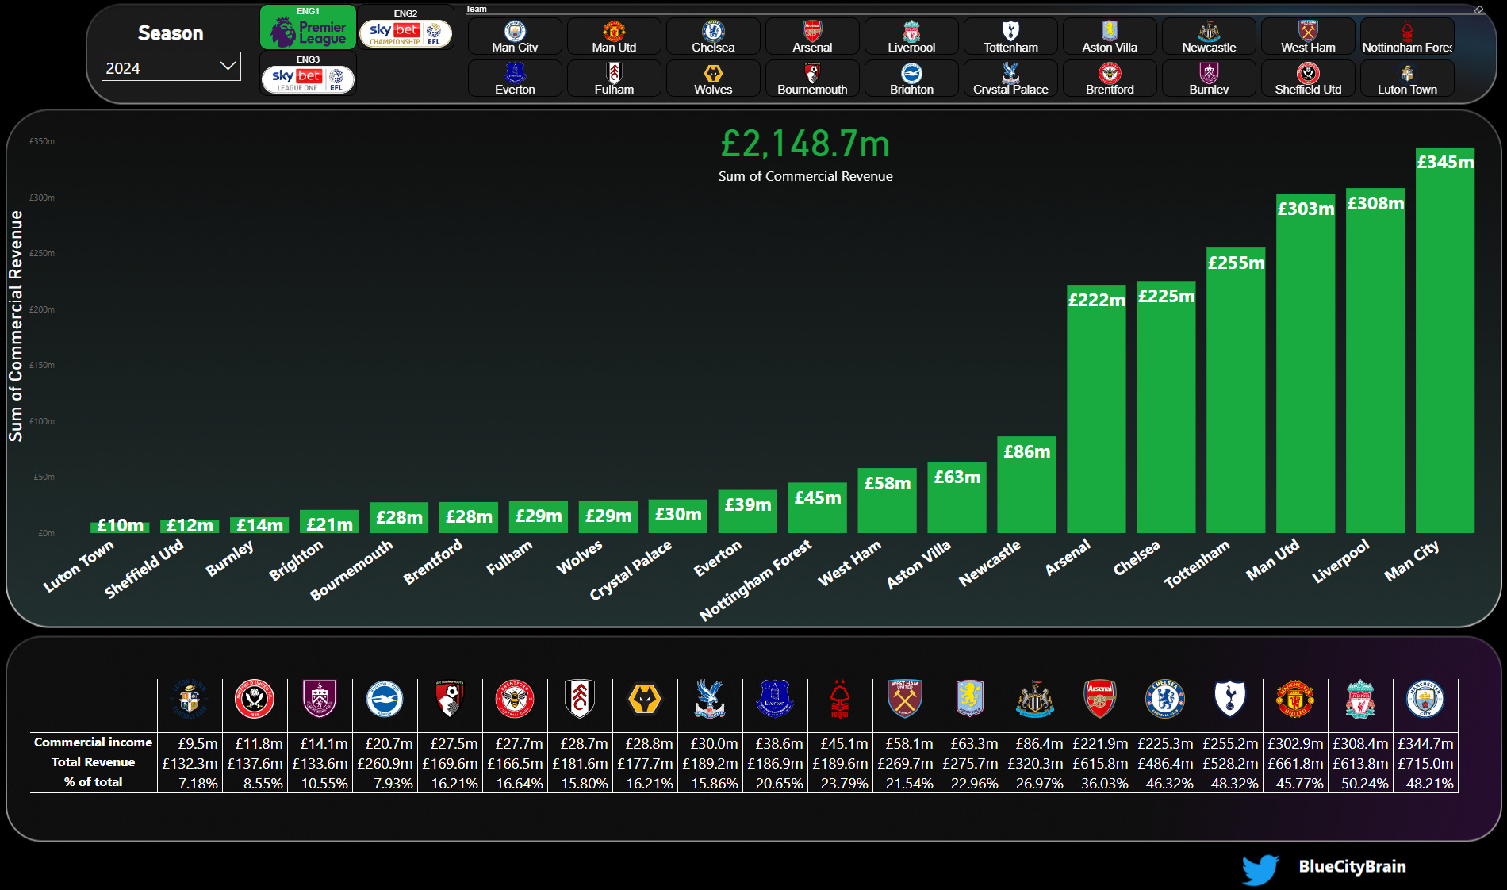
Task: Select the Newcastle £86m bar
Action: click(x=1026, y=484)
